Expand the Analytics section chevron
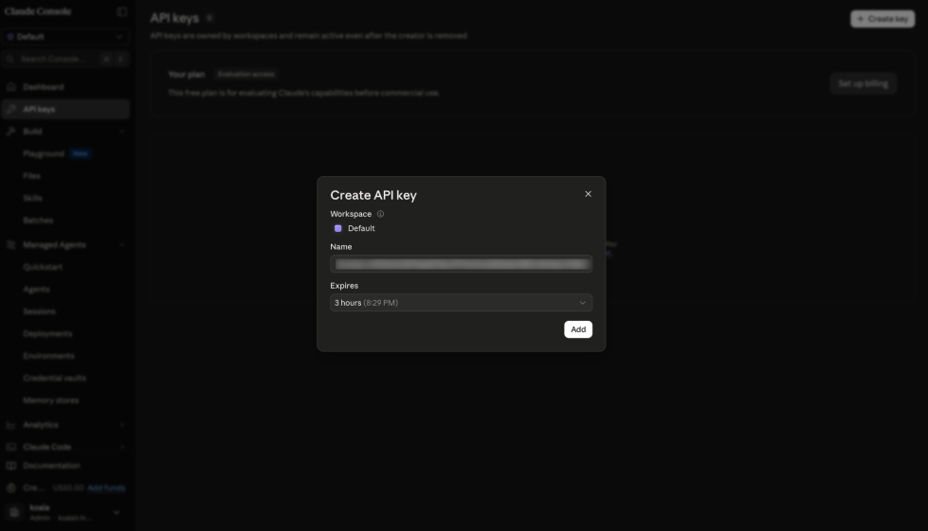 point(122,425)
